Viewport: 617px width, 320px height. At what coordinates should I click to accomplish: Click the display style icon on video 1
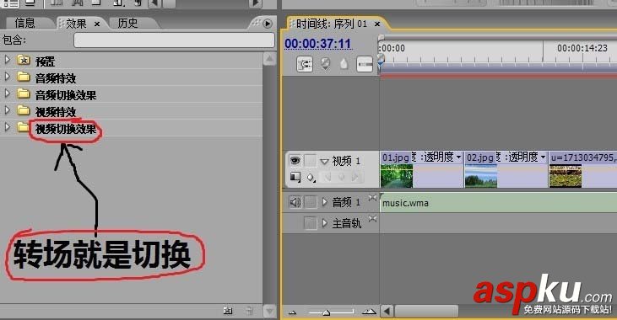tap(295, 178)
